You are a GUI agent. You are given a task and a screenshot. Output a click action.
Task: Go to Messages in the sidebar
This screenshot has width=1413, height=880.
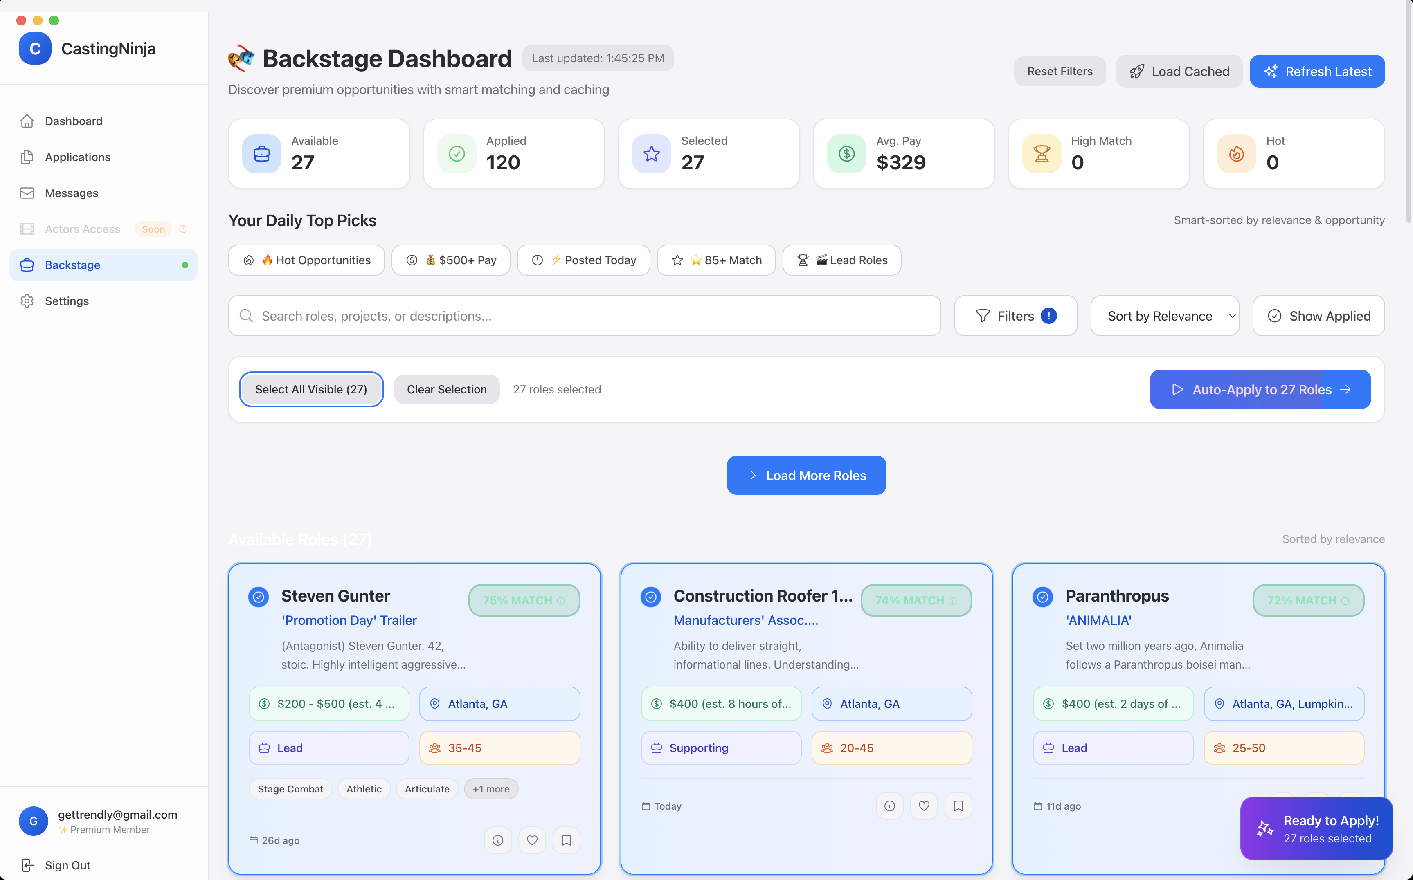coord(71,193)
